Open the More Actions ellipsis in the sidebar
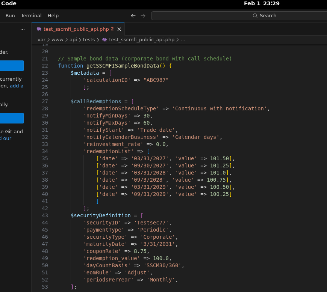The image size is (327, 292). click(x=22, y=29)
